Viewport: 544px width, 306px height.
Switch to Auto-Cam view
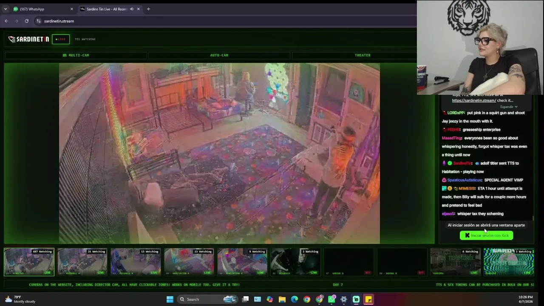pyautogui.click(x=219, y=55)
